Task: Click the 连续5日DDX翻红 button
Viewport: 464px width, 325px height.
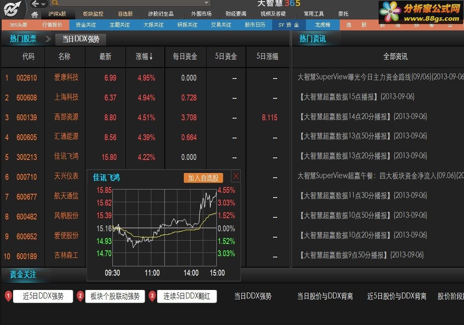Action: pos(187,296)
